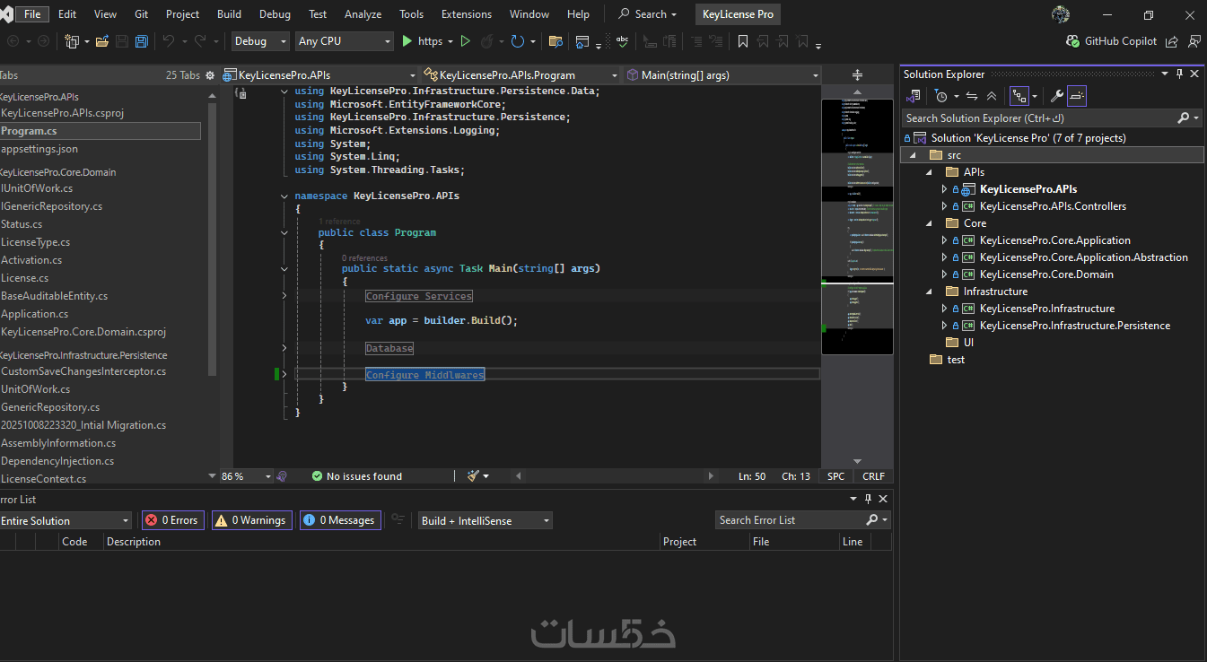
Task: Expand the KeyLicensePro.Infrastructure.Persistence project node
Action: pos(944,326)
